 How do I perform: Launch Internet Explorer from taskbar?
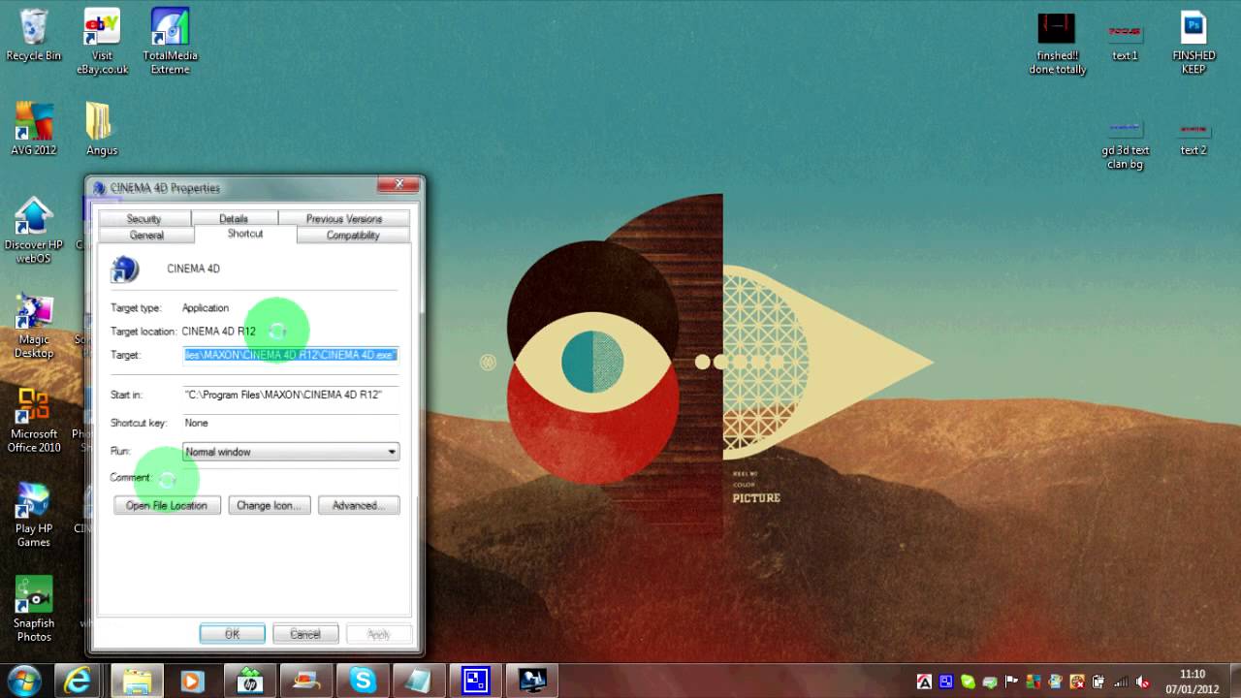point(78,681)
